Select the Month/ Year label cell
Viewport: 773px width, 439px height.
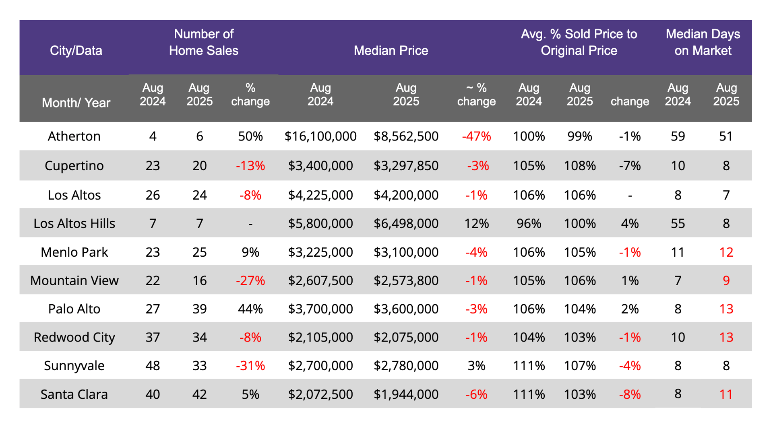click(x=76, y=103)
